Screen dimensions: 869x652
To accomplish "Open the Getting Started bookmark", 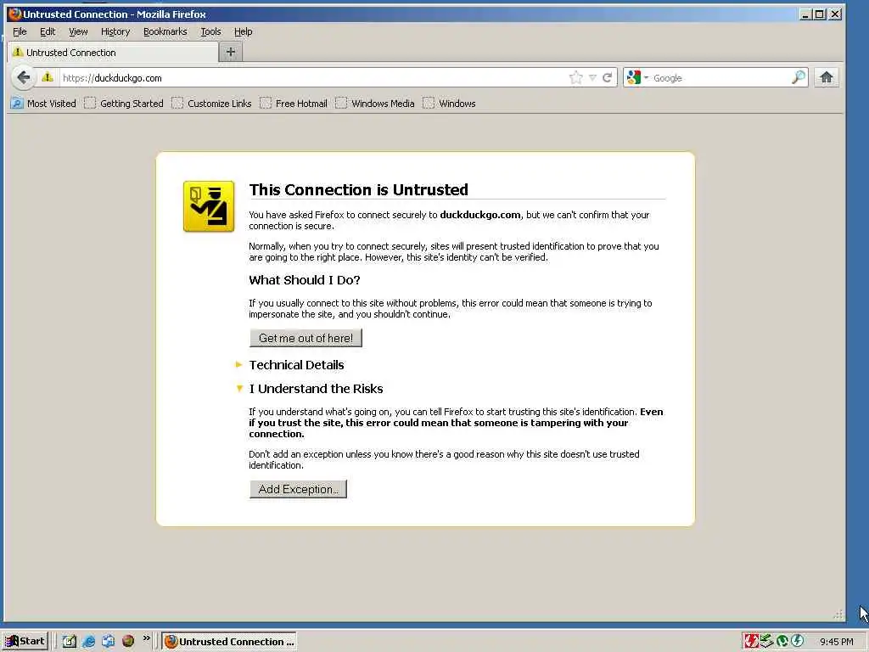I will click(x=124, y=103).
